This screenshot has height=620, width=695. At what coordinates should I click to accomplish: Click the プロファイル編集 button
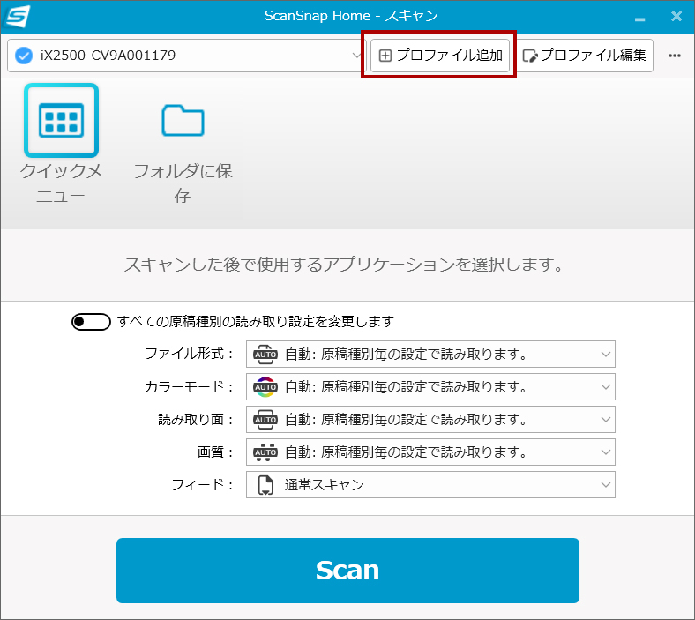[585, 56]
